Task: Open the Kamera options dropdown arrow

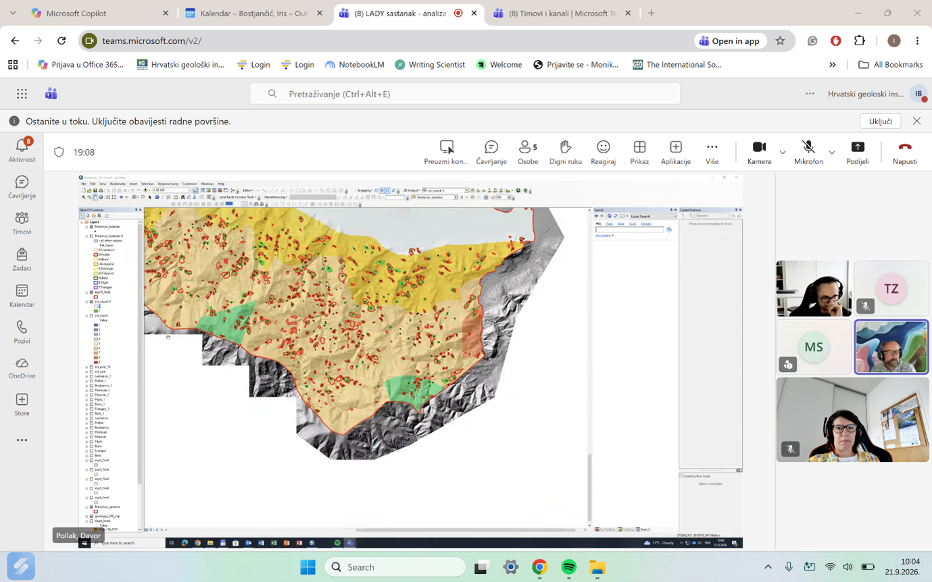Action: pyautogui.click(x=783, y=152)
